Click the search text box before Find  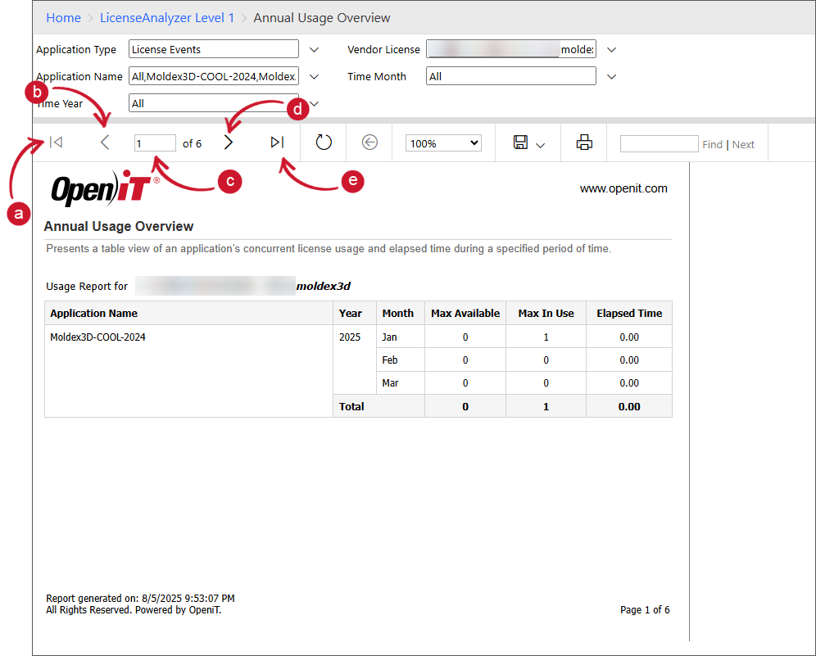click(660, 143)
